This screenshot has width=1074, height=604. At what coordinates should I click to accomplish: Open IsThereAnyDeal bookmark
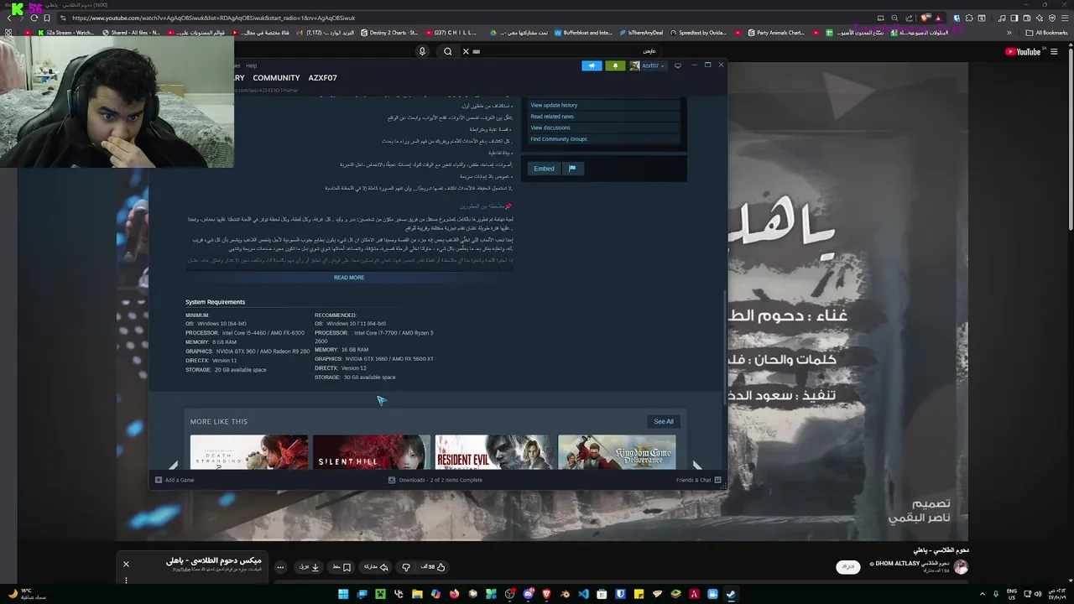[641, 33]
